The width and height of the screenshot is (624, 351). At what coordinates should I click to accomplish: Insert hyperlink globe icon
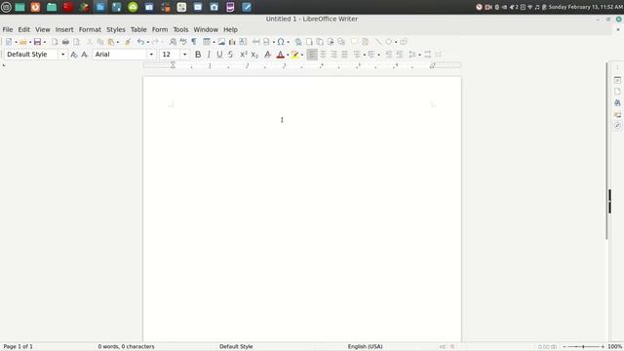(x=298, y=42)
